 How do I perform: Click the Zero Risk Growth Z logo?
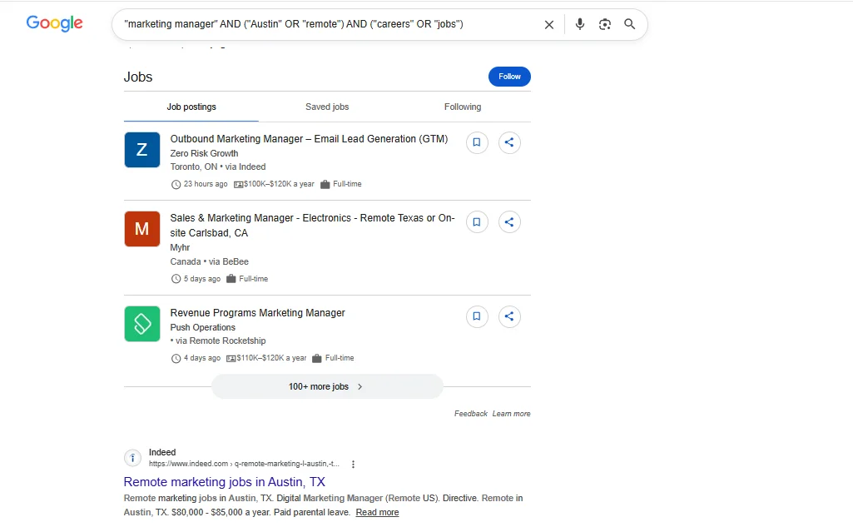point(142,150)
